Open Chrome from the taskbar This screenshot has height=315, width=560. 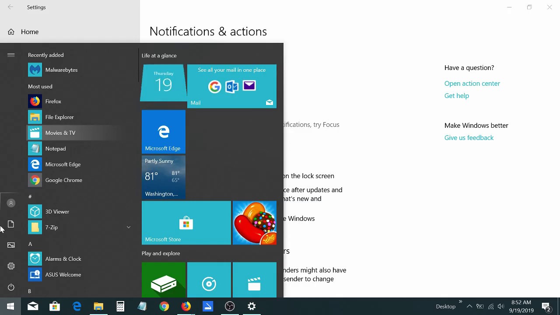pos(164,306)
